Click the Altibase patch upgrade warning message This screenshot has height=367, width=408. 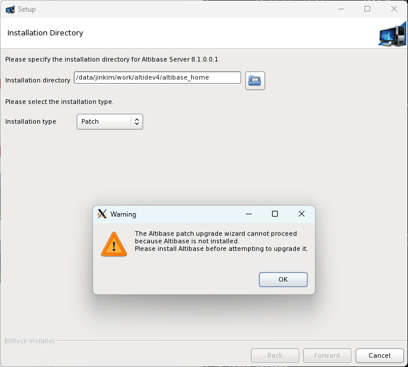tap(221, 241)
